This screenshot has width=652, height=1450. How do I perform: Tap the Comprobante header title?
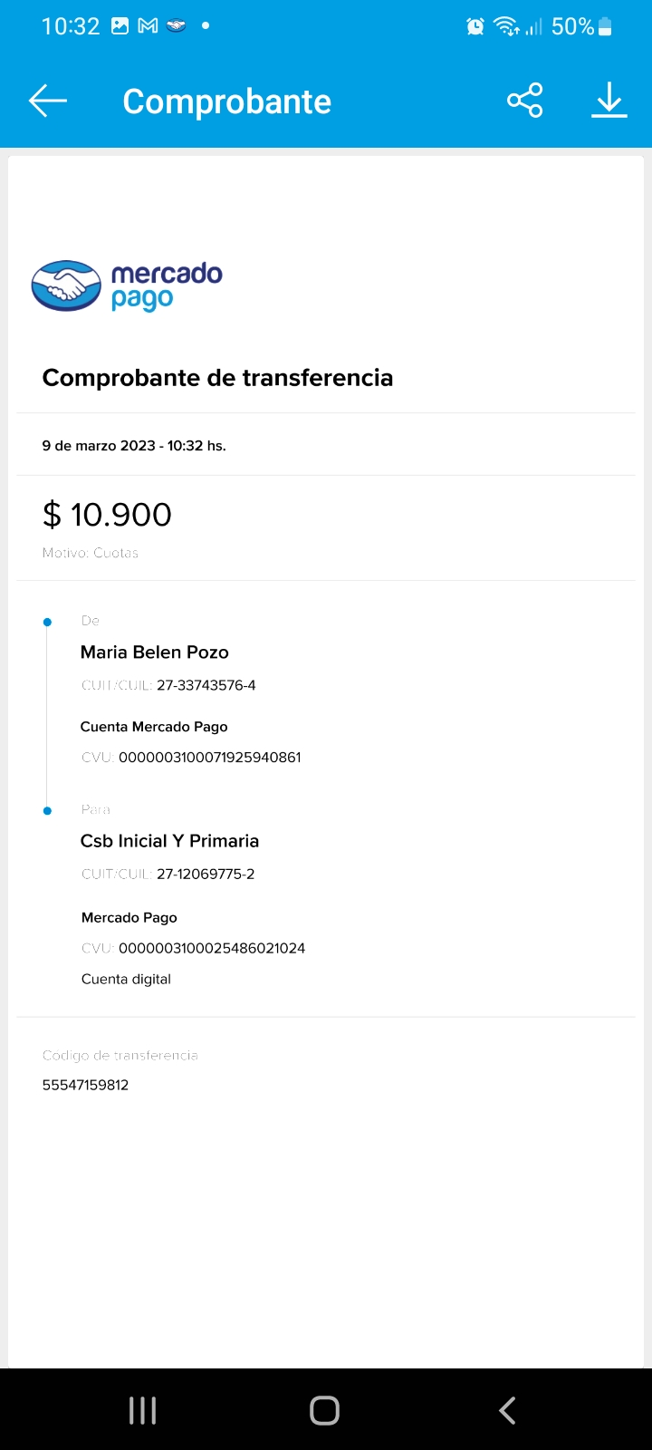227,101
